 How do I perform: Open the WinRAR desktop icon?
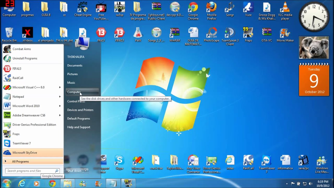175,34
